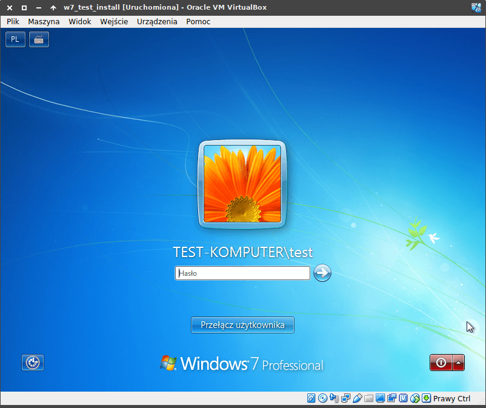Click the TEST-KOMPUTER\test user name

click(x=242, y=252)
